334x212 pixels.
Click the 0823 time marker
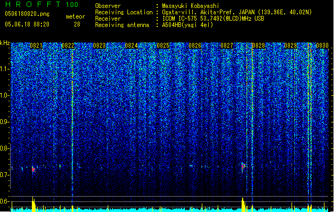(99, 46)
